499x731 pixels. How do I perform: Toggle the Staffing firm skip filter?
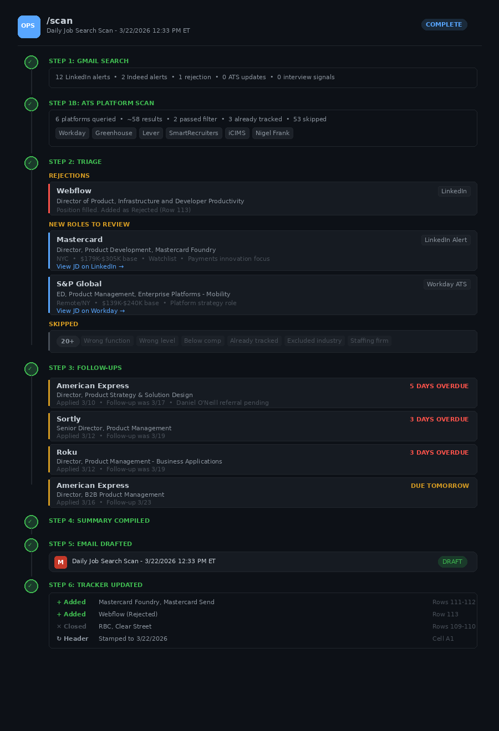tap(369, 341)
